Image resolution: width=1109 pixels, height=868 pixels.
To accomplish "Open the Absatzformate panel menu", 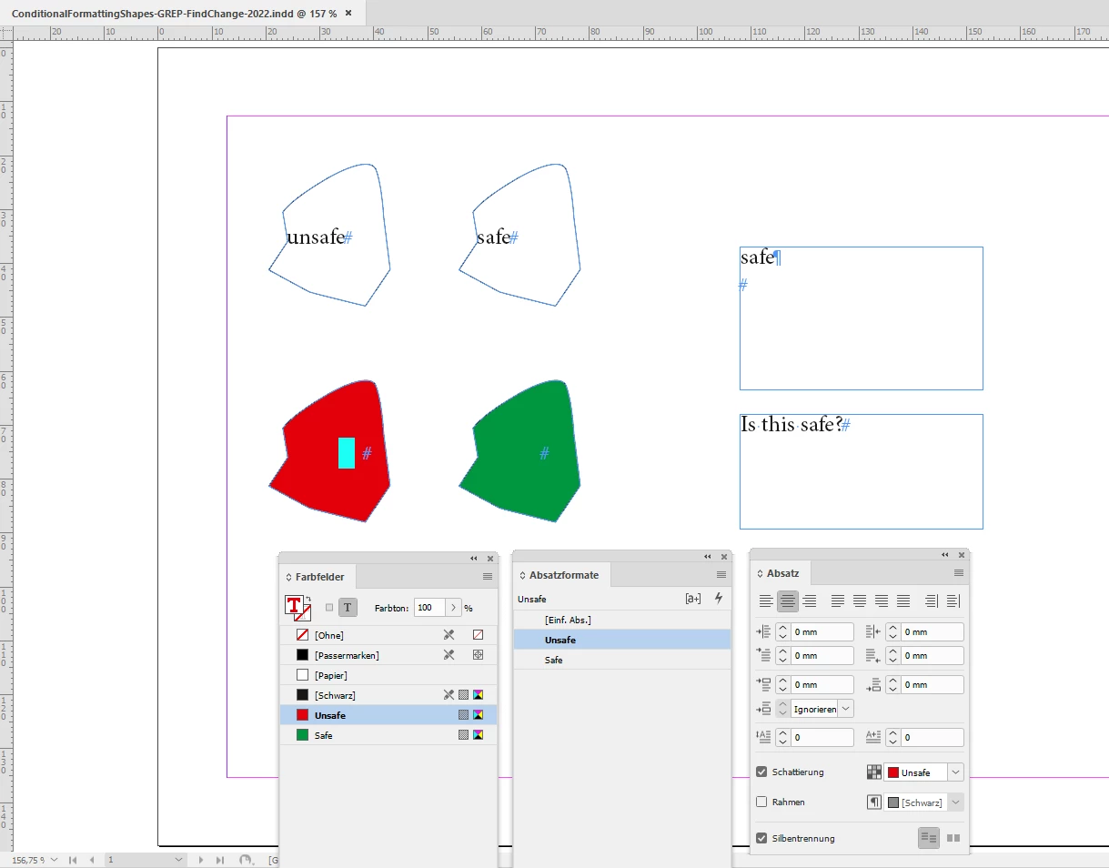I will point(721,575).
